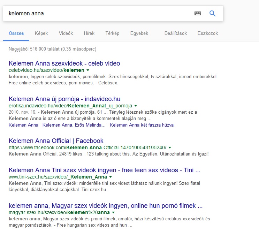Click the celeb video result title
Screen dimensions: 259x235
pyautogui.click(x=64, y=63)
